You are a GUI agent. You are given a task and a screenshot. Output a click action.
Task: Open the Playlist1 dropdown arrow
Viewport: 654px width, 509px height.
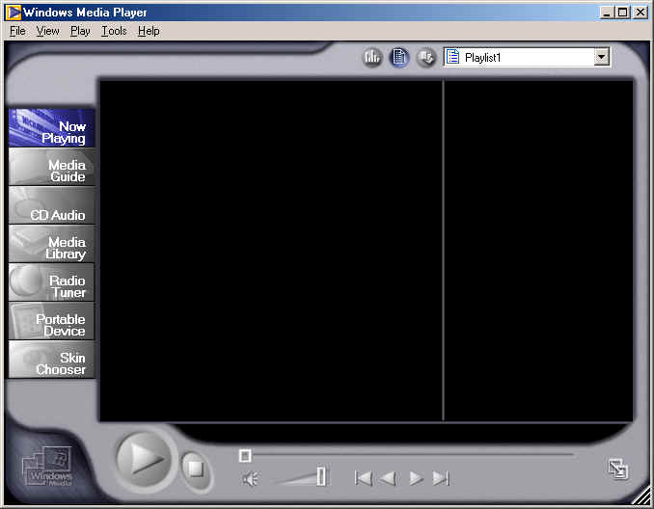(x=601, y=57)
